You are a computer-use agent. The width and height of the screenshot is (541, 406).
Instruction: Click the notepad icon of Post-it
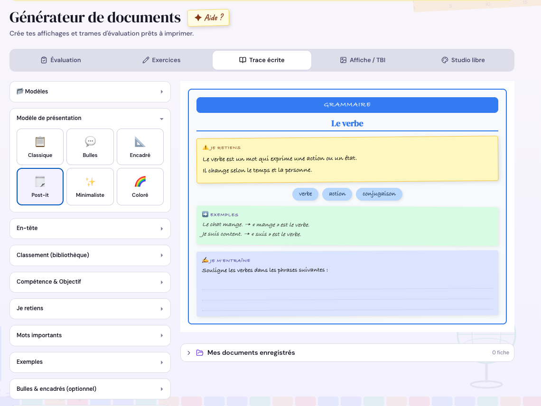pos(40,182)
